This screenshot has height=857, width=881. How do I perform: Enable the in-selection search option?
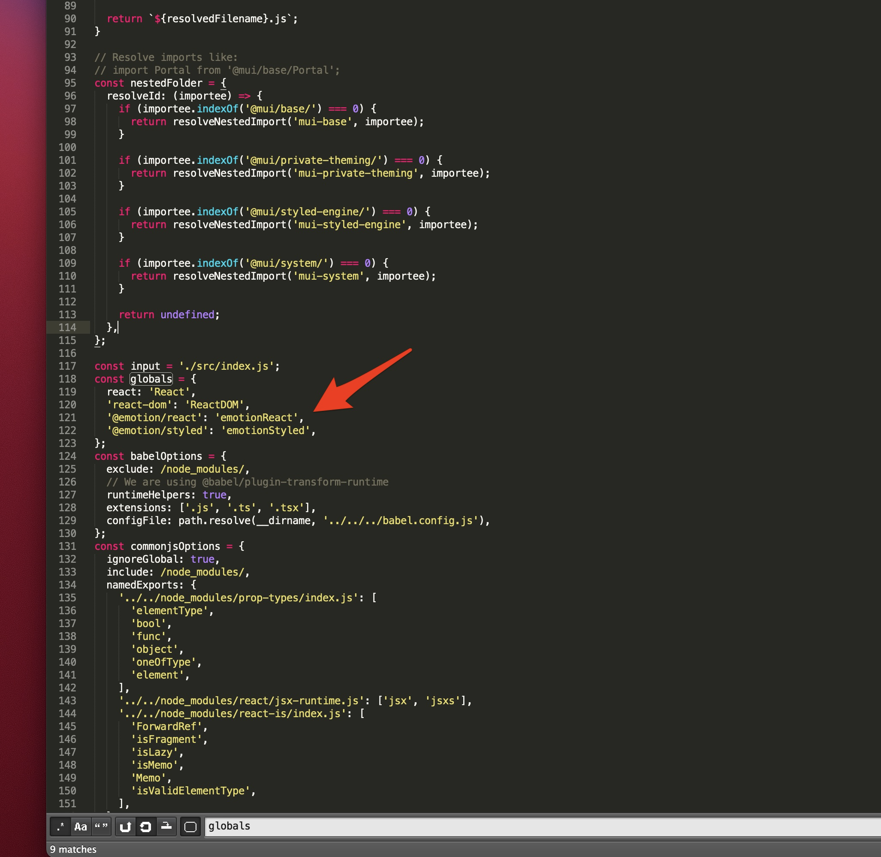[x=166, y=827]
